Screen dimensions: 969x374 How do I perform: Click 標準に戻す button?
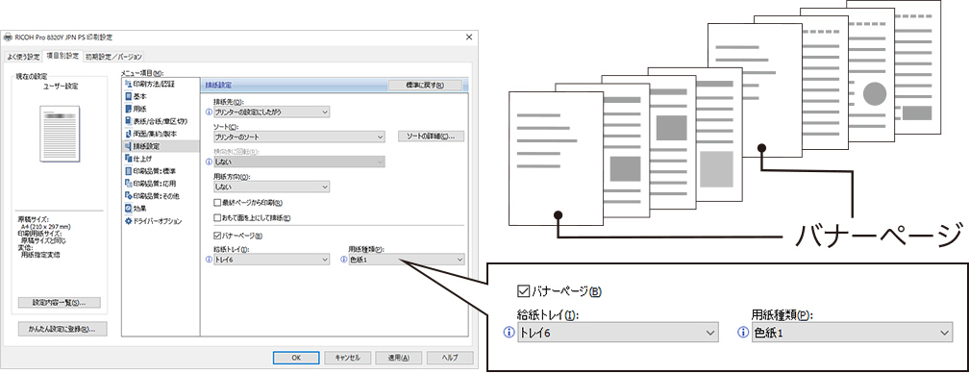click(x=425, y=86)
